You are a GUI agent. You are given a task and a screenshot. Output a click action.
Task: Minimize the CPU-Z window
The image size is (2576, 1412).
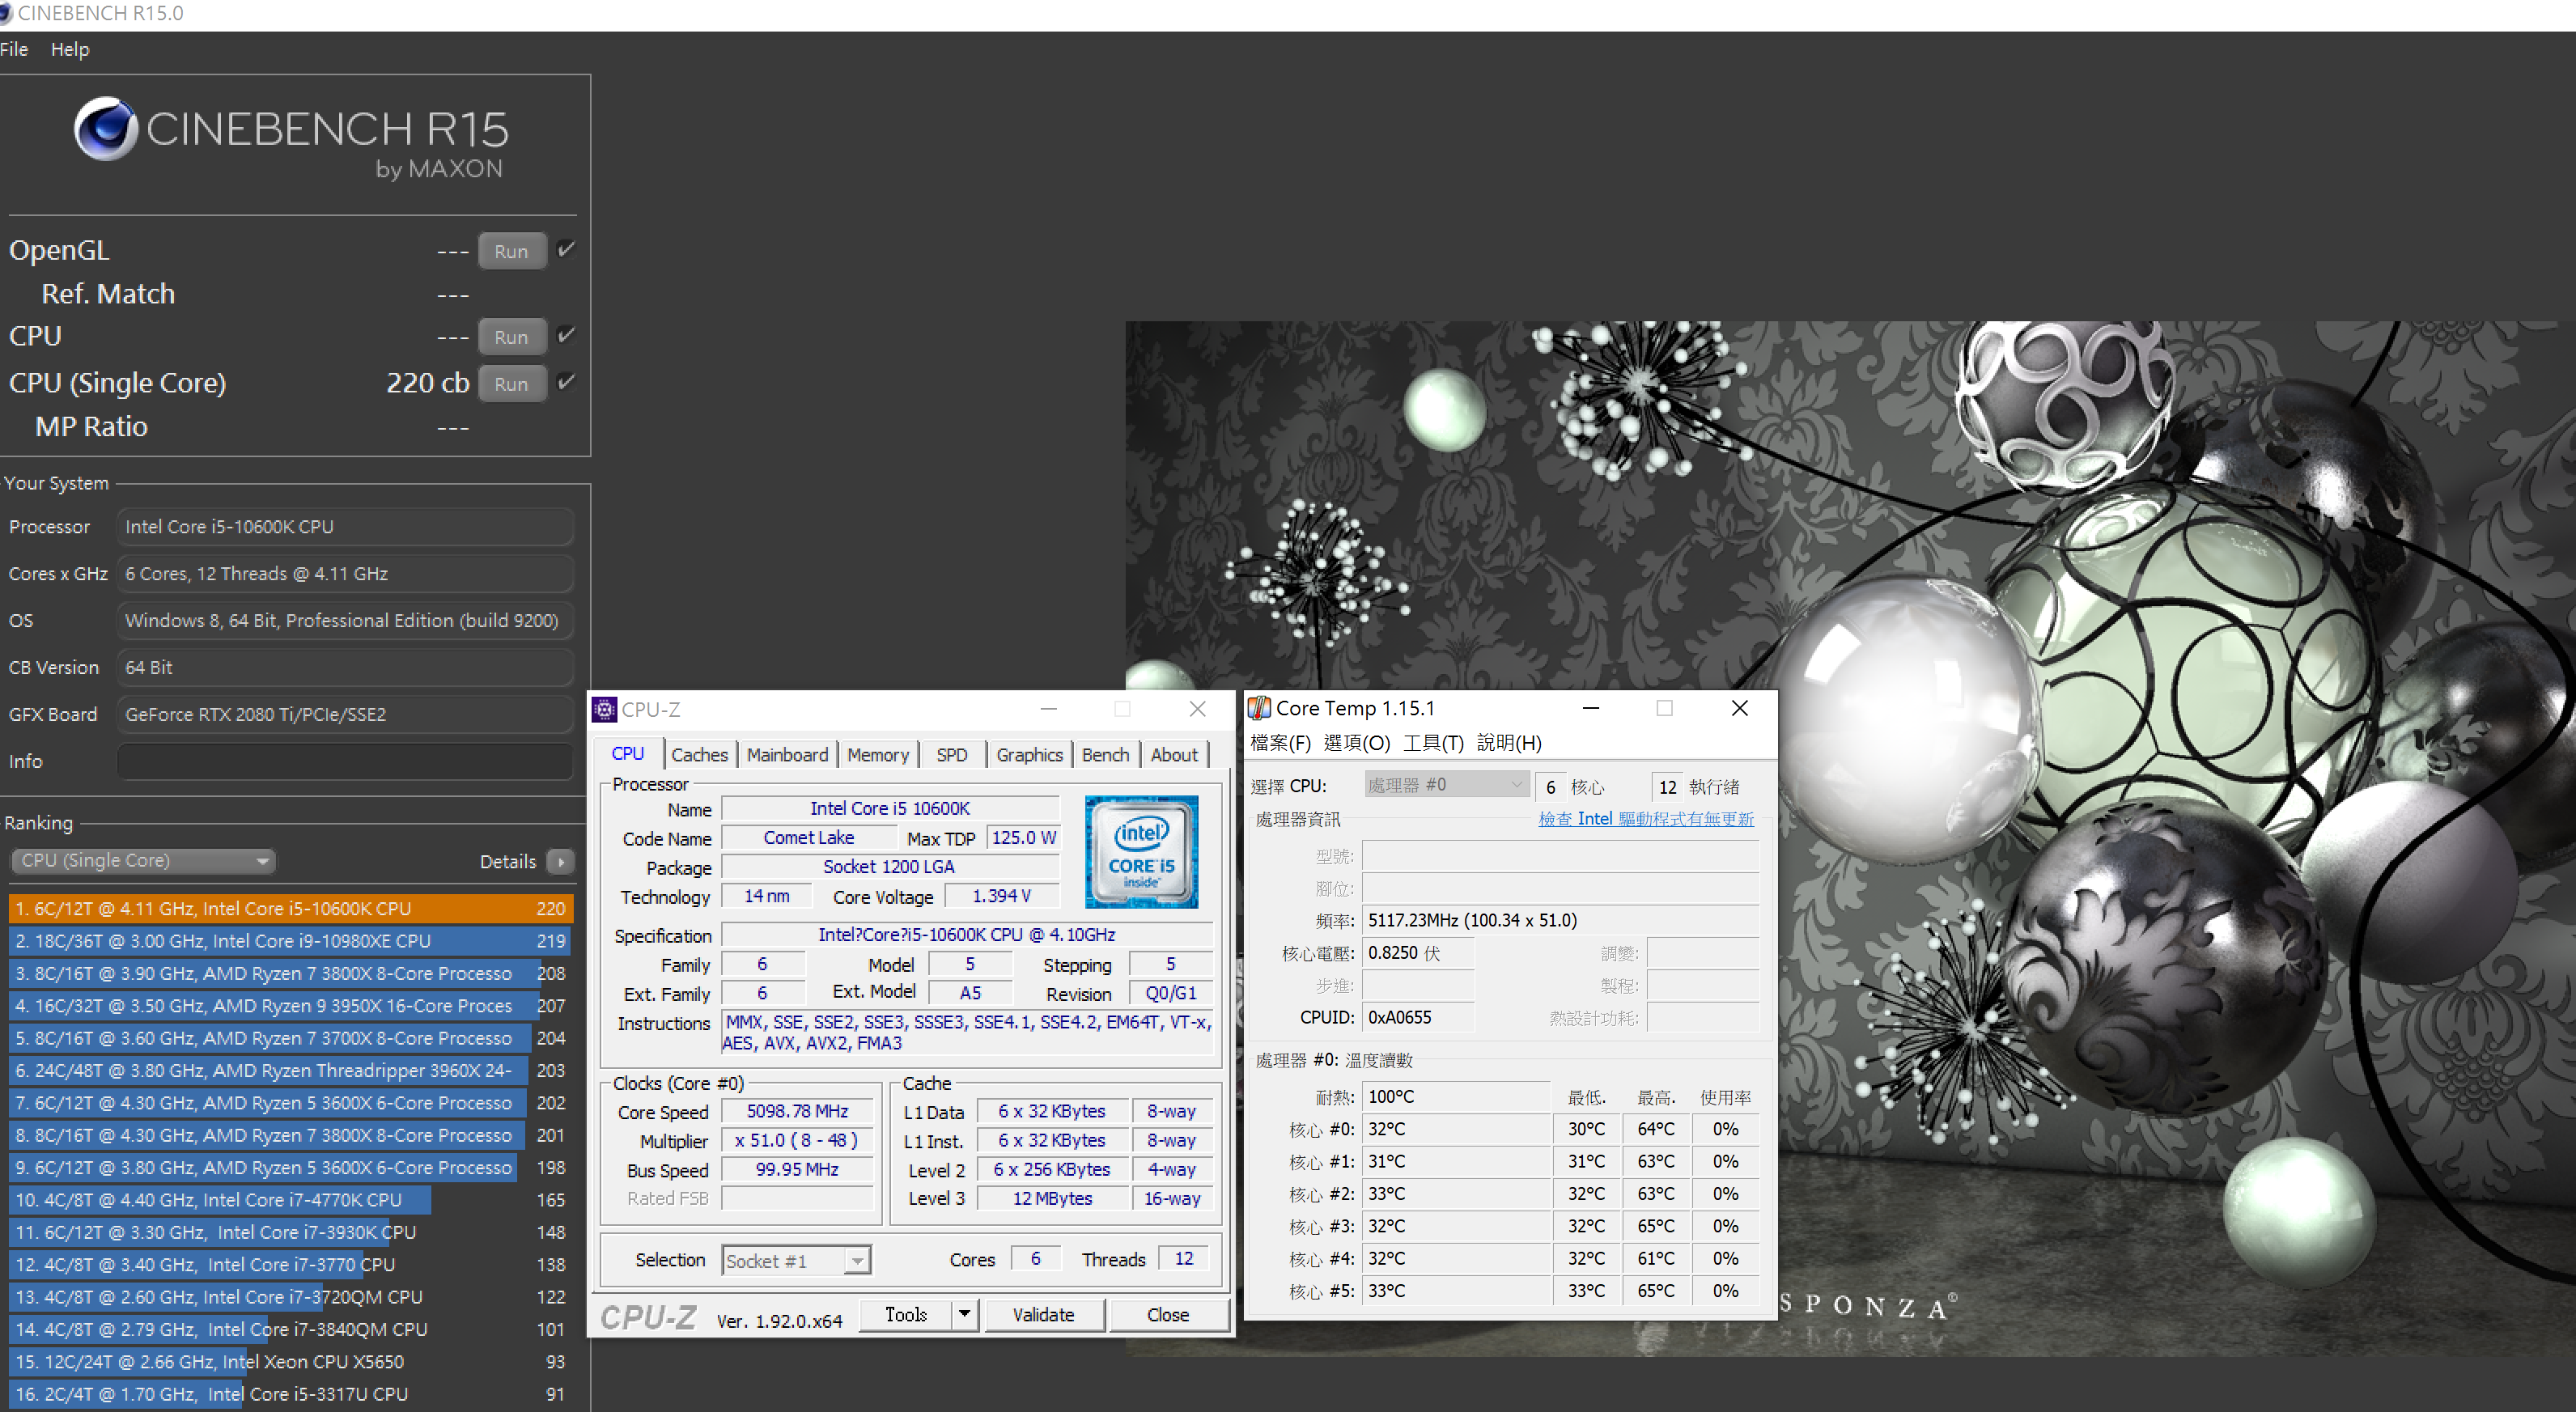pyautogui.click(x=1048, y=709)
